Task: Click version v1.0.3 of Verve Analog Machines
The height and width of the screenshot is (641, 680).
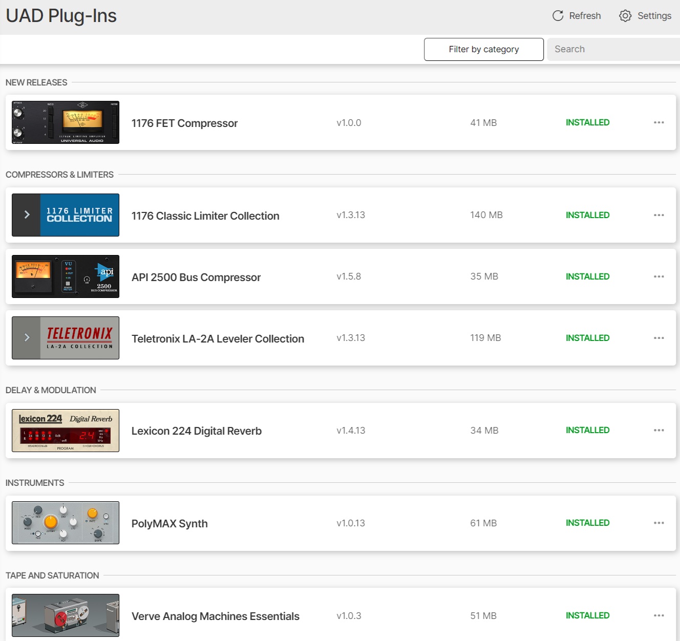Action: pyautogui.click(x=349, y=616)
